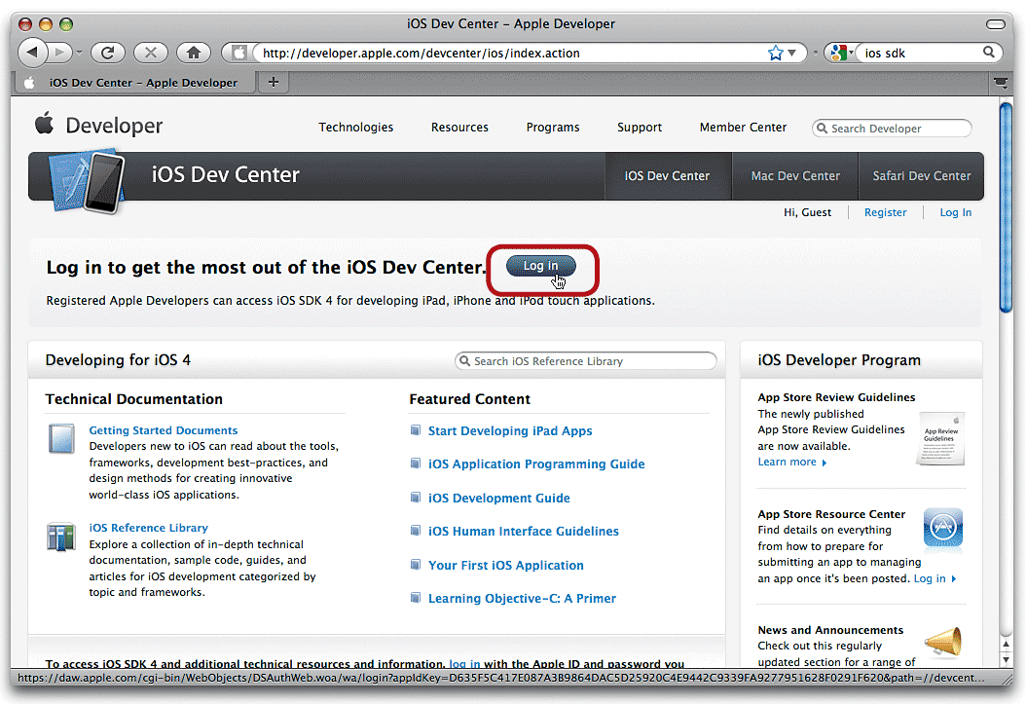Screen dimensions: 1026x704
Task: Open a new tab with the plus button
Action: click(274, 82)
